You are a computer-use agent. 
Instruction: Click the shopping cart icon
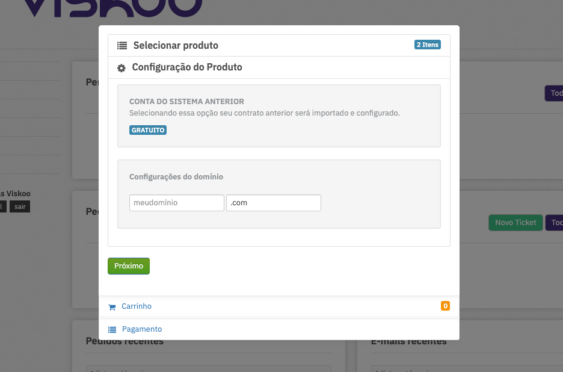[x=112, y=307]
